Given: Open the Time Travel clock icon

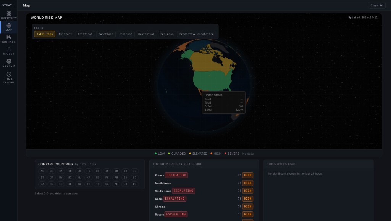Looking at the screenshot, I should 9,74.
